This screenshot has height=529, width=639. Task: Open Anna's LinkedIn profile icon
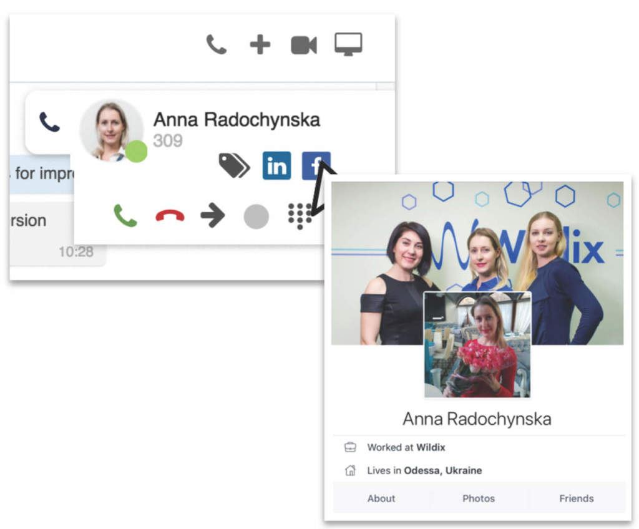tap(276, 165)
